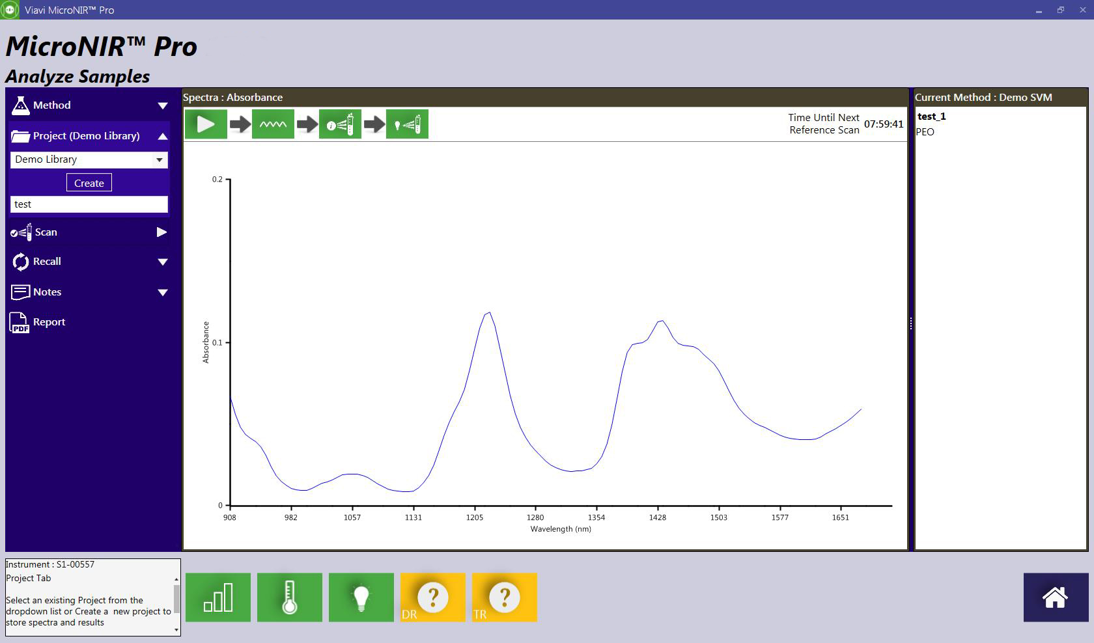Click the Spectra : Absorbance panel header
The height and width of the screenshot is (643, 1094).
(x=233, y=98)
